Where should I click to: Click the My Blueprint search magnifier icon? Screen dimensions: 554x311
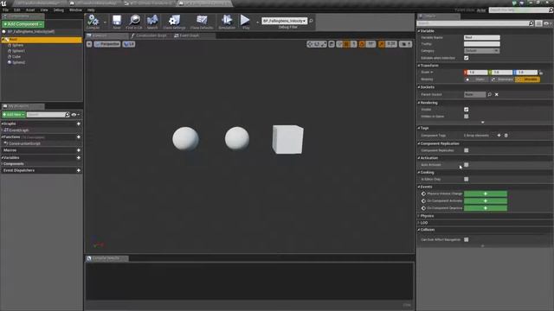point(68,115)
